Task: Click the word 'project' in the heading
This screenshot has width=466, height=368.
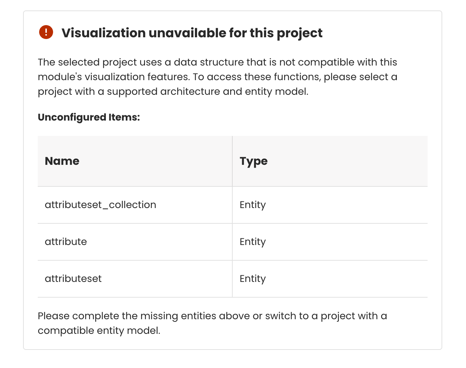Action: pos(300,33)
